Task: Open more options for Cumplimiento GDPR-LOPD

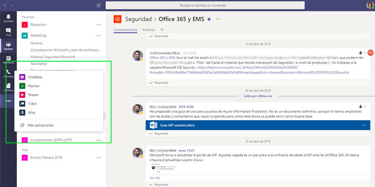Action: pyautogui.click(x=99, y=140)
